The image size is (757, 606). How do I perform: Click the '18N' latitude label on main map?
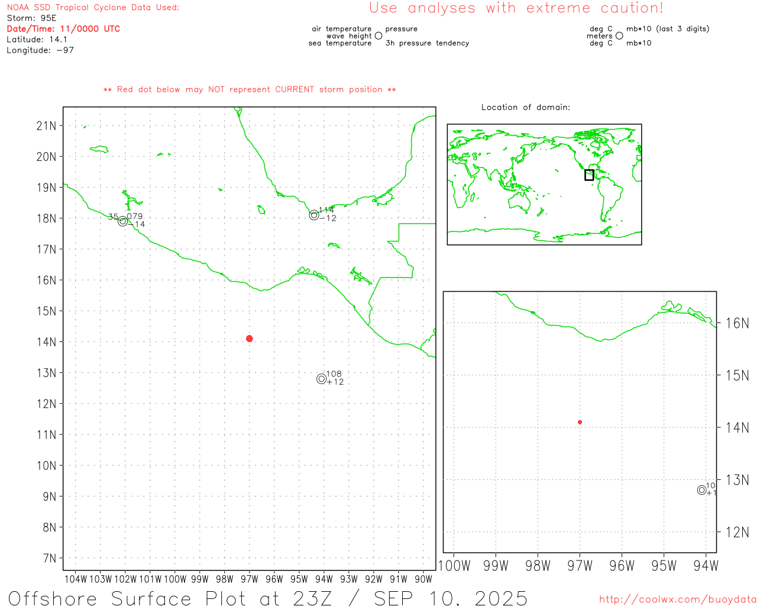click(x=46, y=218)
